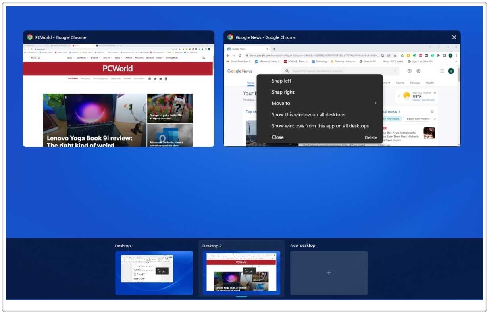Open the Lenovo Yoga Book 9i review article
This screenshot has height=314, width=489.
94,120
